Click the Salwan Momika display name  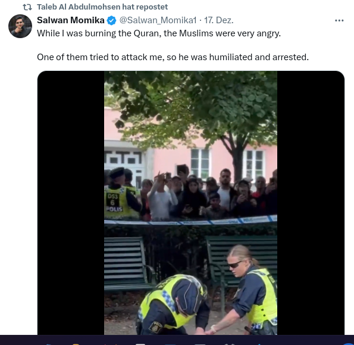pyautogui.click(x=71, y=20)
